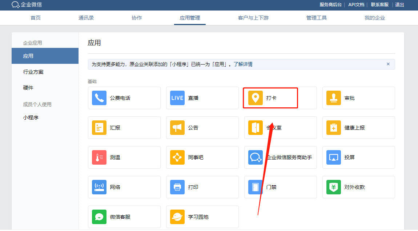Open the 公告 megaphone icon

click(x=177, y=128)
